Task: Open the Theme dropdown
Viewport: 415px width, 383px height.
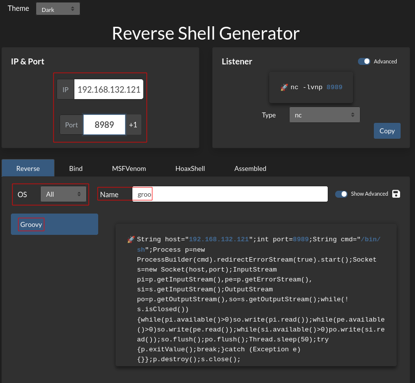Action: [58, 9]
